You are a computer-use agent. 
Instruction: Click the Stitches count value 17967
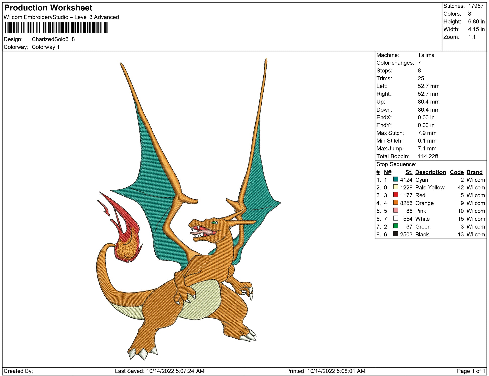pyautogui.click(x=476, y=6)
